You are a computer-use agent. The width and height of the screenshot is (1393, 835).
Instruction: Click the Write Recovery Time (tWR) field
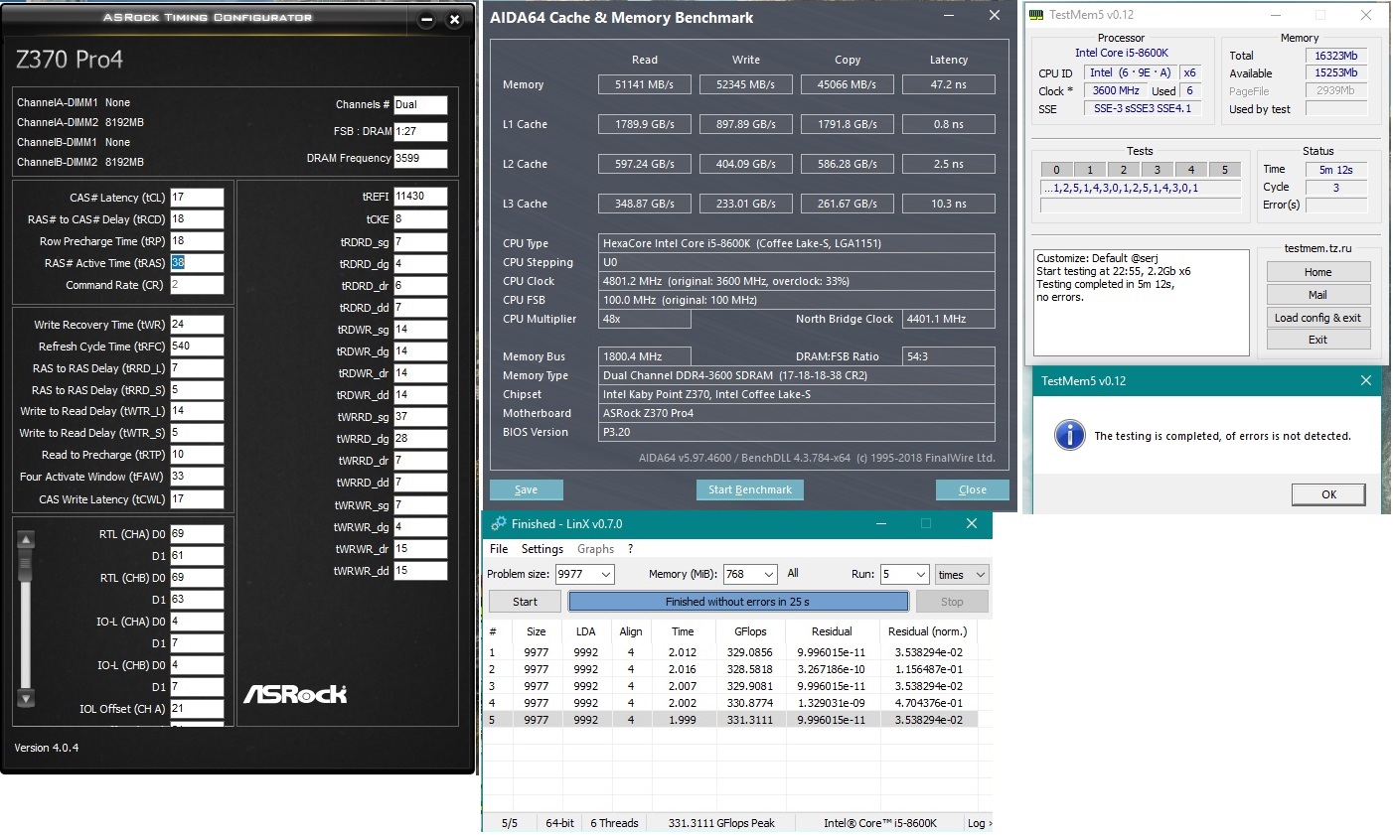197,325
